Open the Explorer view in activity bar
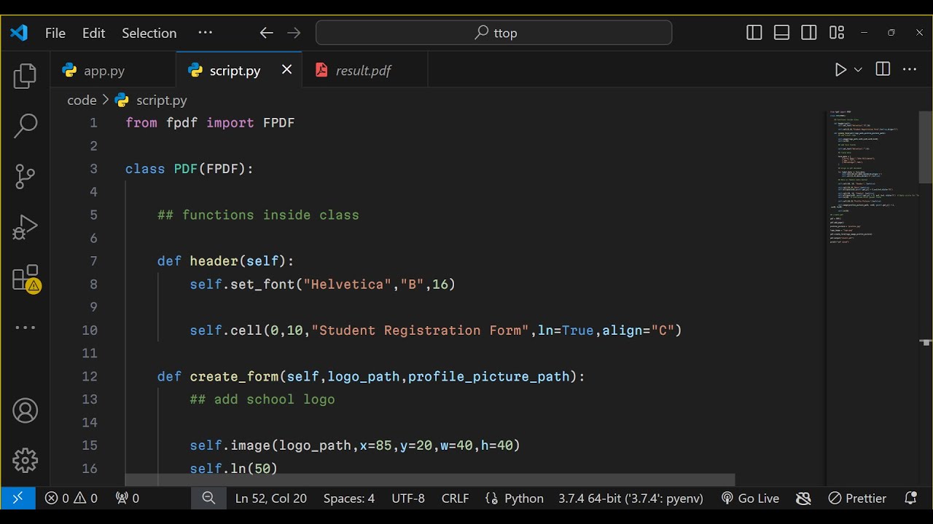933x524 pixels. (x=25, y=76)
